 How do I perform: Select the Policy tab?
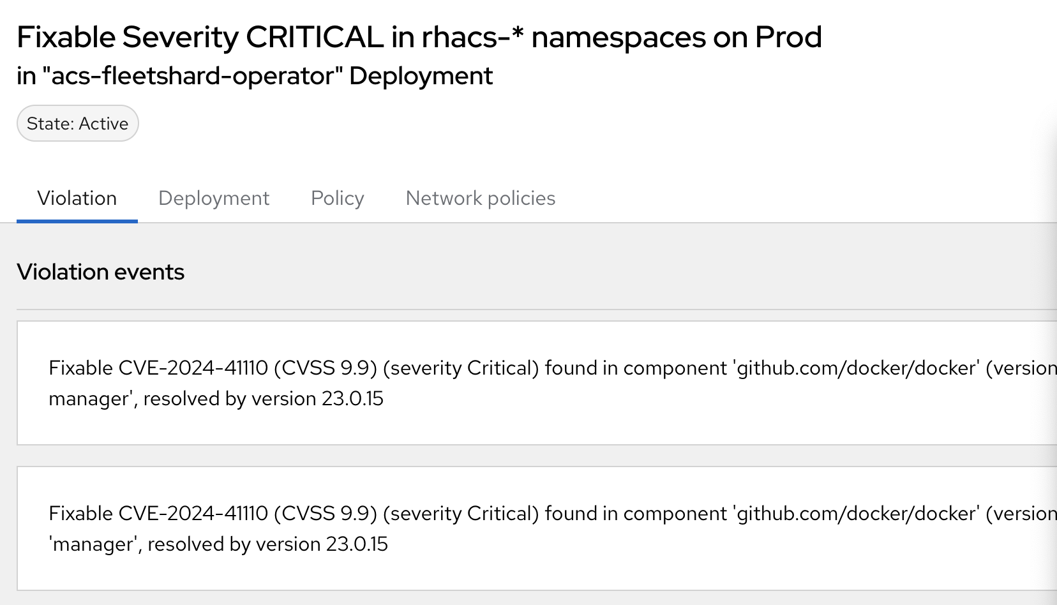[337, 198]
